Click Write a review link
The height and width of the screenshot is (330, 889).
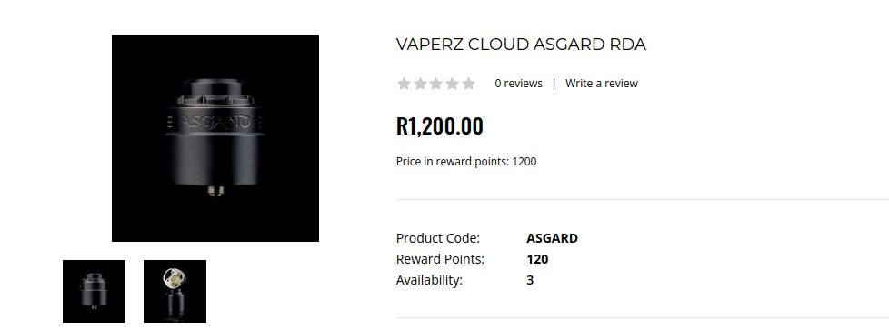click(x=602, y=84)
